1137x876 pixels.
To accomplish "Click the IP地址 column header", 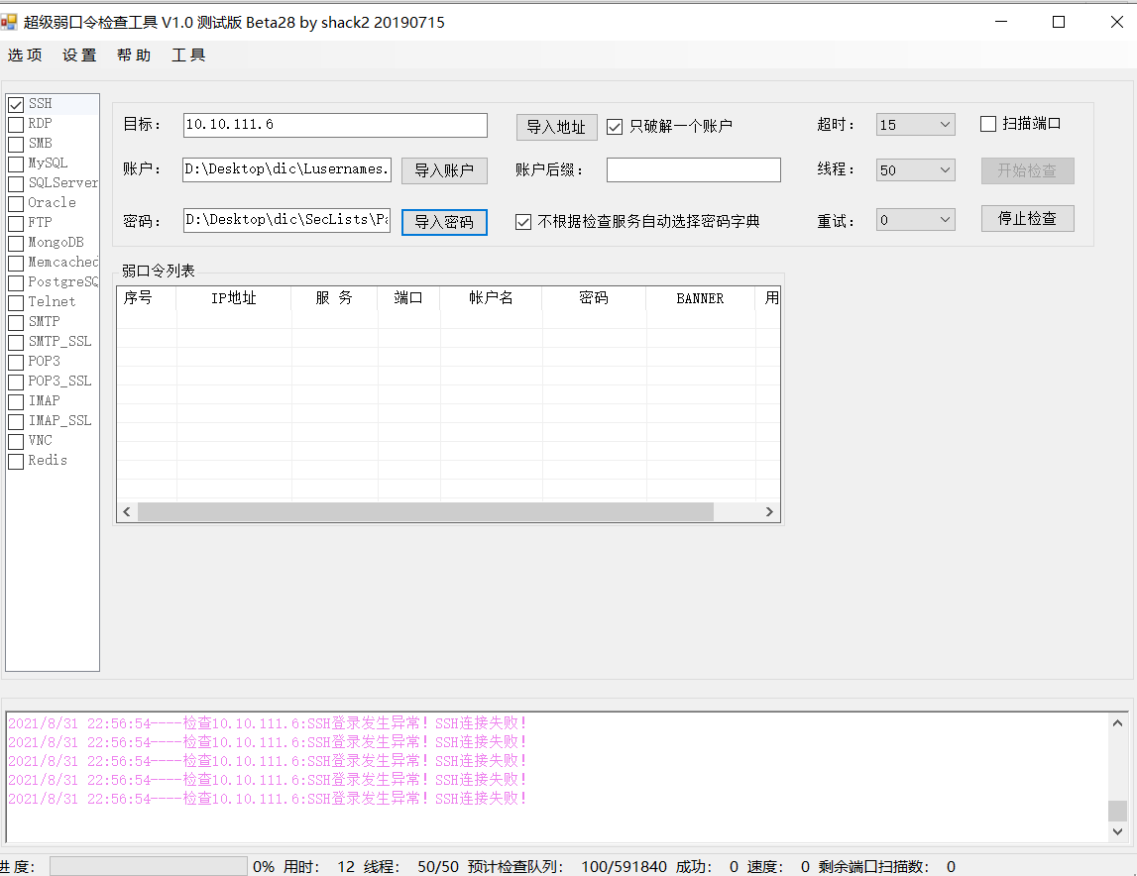I will [234, 298].
